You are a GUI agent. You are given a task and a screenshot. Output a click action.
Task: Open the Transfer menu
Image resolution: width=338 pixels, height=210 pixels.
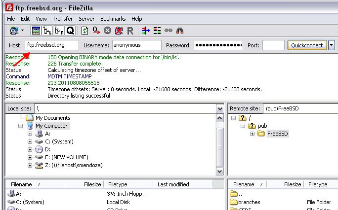click(62, 19)
